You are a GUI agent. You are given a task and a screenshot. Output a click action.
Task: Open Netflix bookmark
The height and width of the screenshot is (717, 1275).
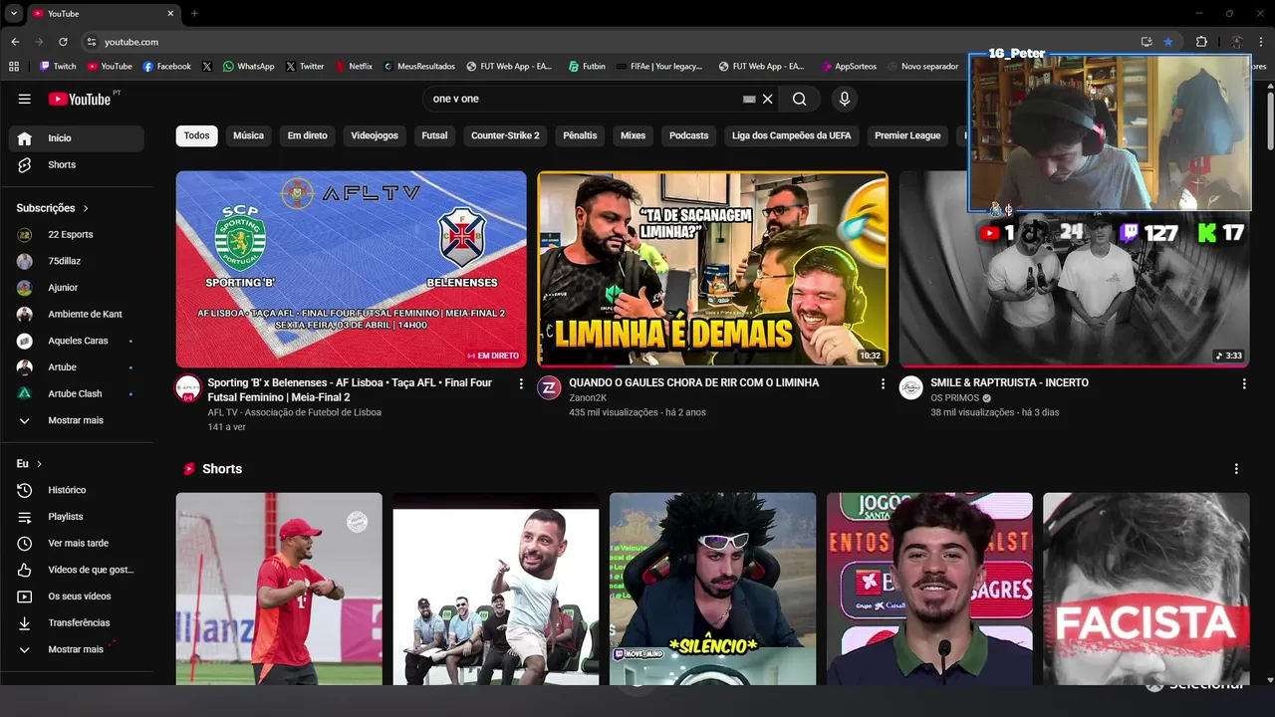pyautogui.click(x=354, y=67)
